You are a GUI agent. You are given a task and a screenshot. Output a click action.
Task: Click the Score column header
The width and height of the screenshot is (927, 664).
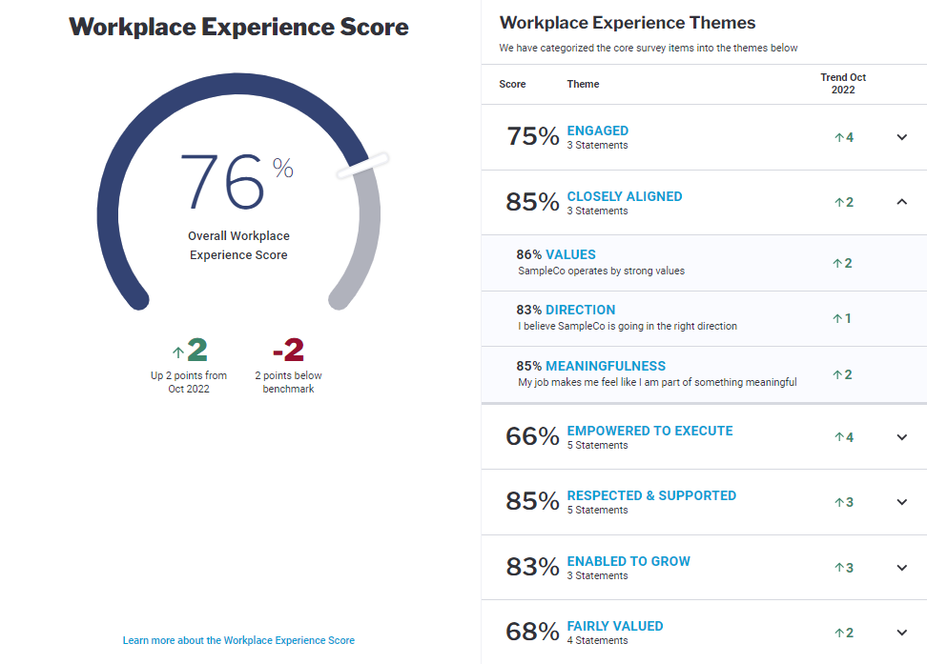(511, 84)
